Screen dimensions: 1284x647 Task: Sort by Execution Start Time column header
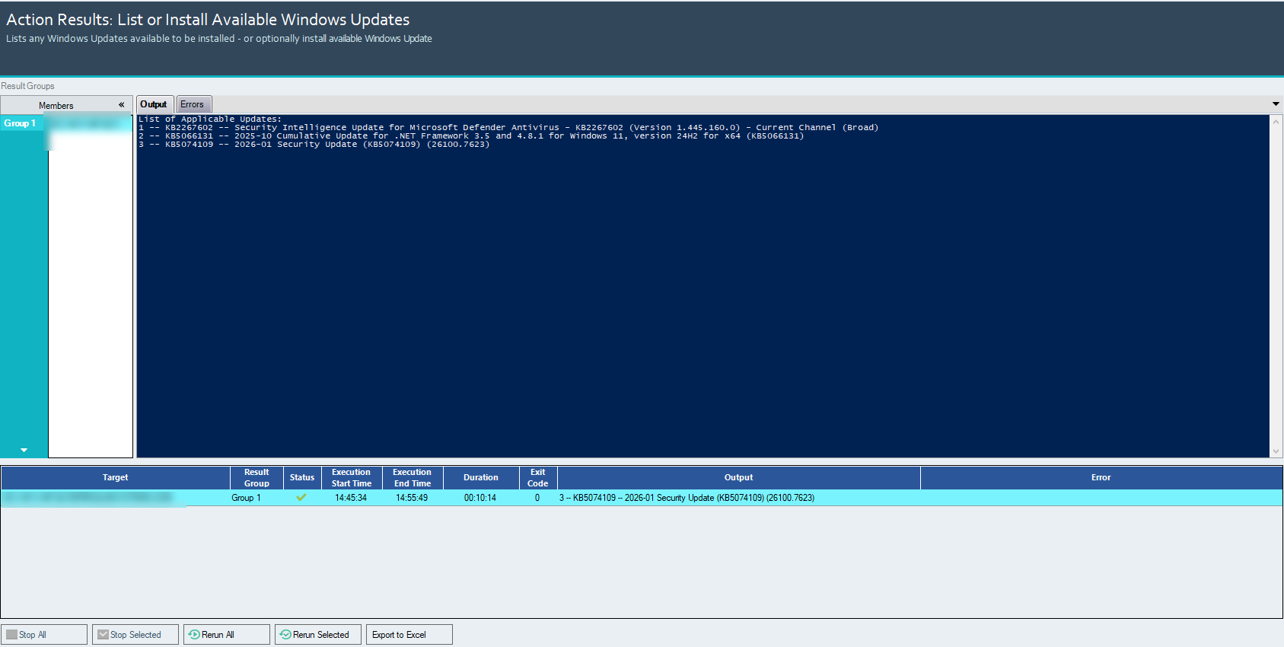[x=352, y=478]
